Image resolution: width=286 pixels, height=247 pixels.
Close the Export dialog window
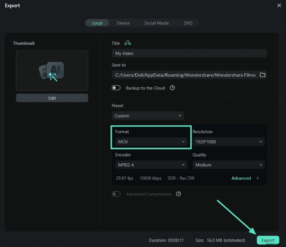(279, 5)
